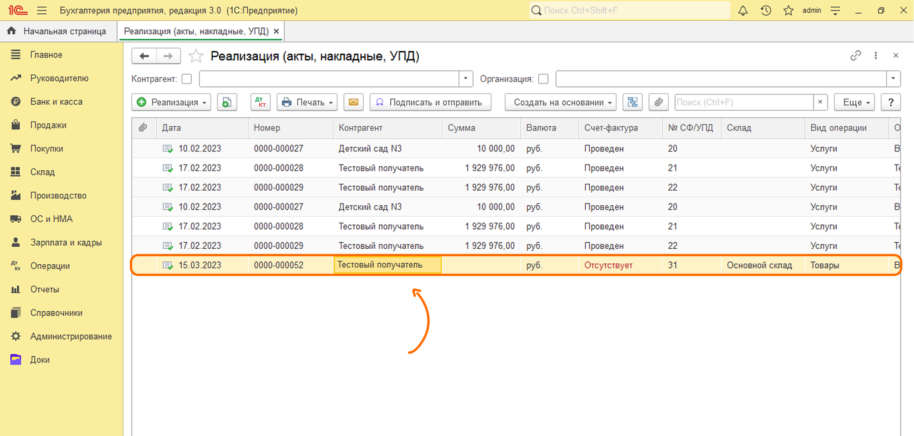Click the copy document icon button

coord(227,102)
